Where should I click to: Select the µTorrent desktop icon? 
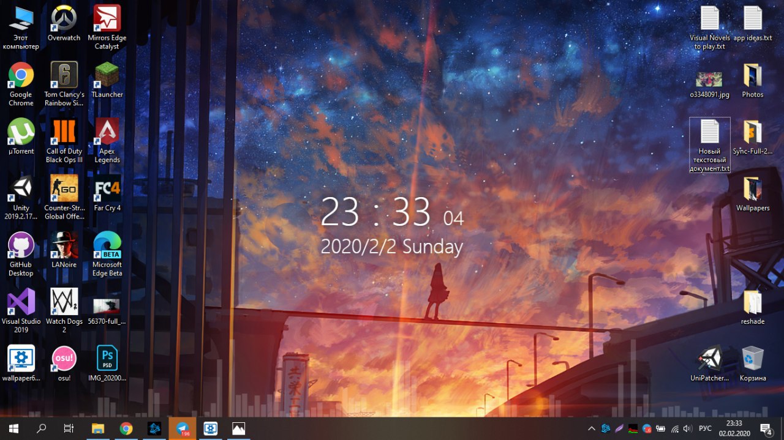21,137
